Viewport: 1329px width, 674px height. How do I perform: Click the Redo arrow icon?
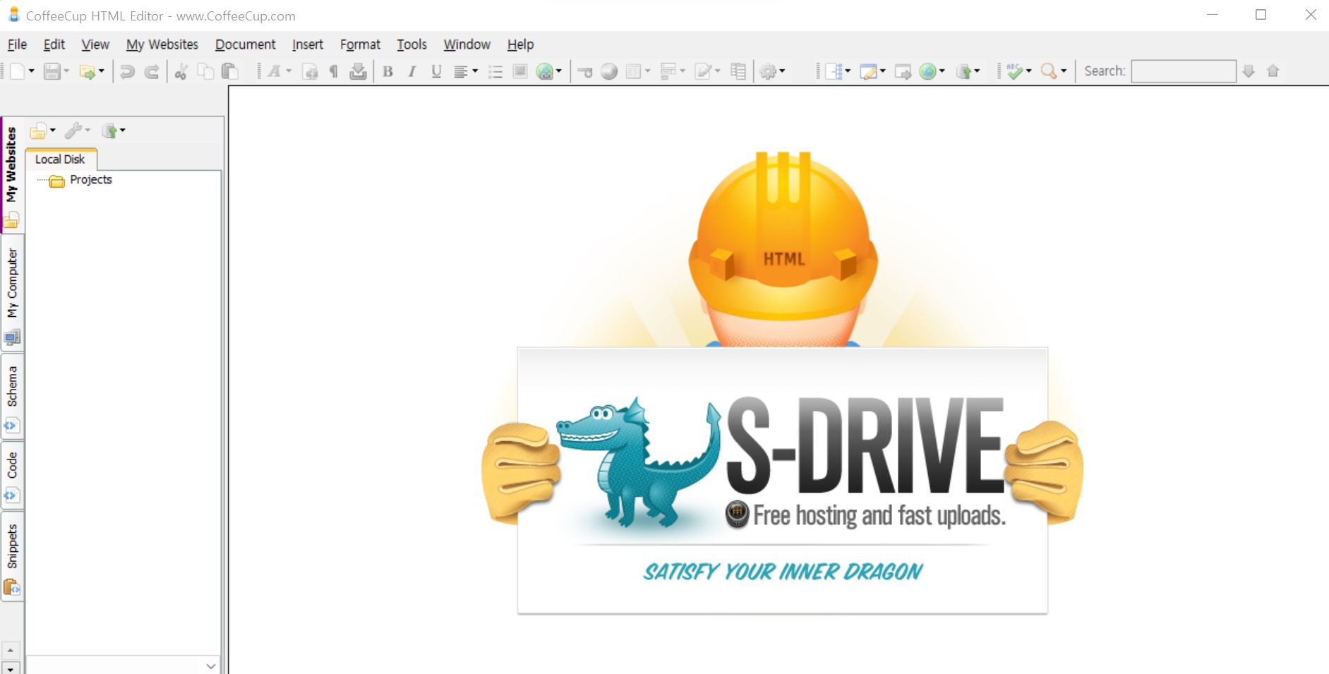click(x=152, y=71)
